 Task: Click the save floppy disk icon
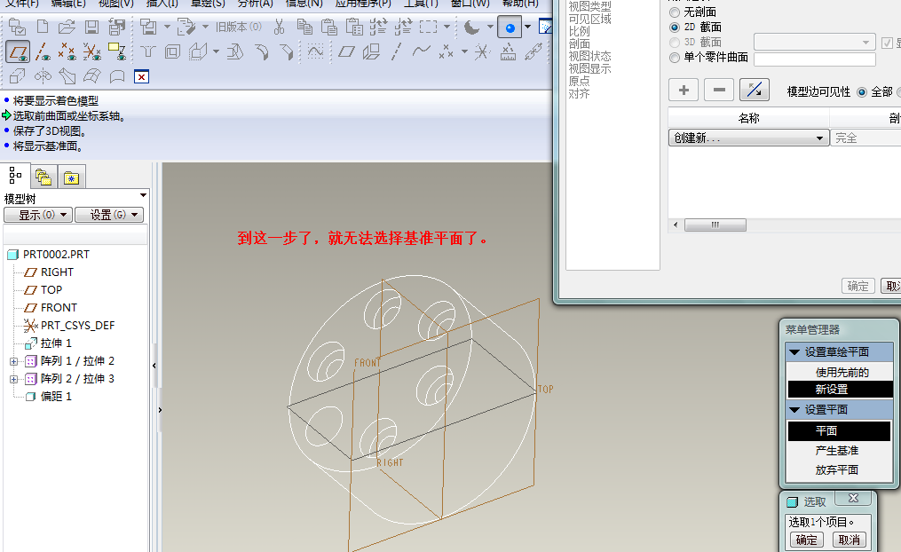[91, 27]
